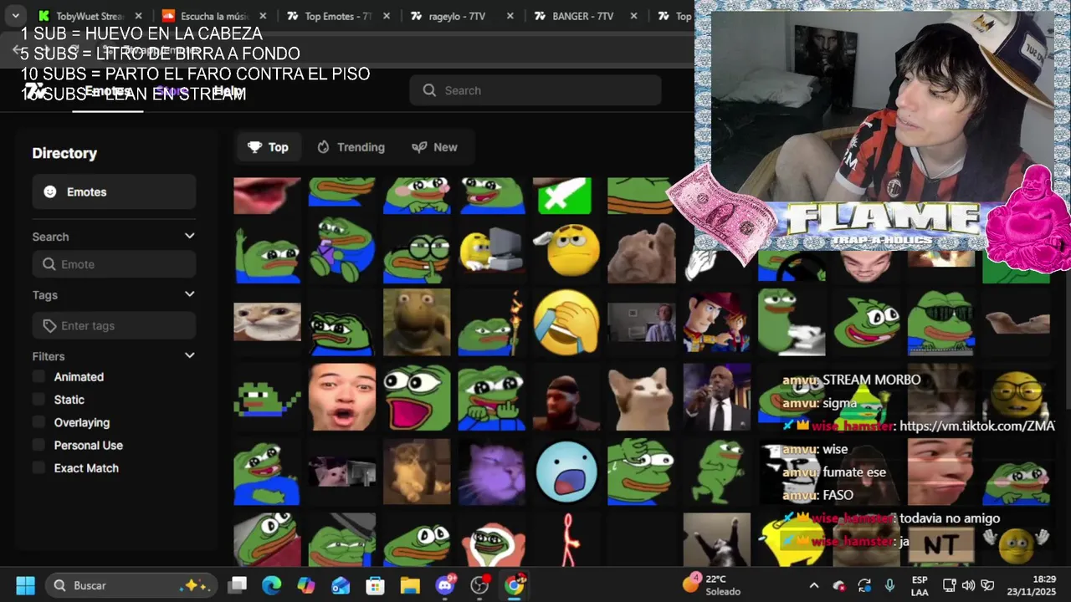Screen dimensions: 1071x602
Task: Select the Pepe holding a torch emote
Action: 492,322
